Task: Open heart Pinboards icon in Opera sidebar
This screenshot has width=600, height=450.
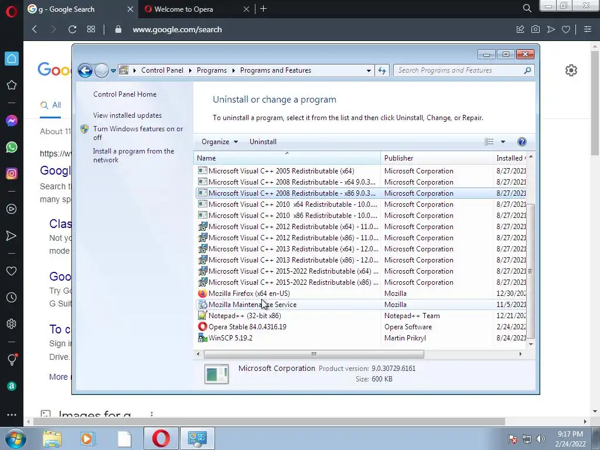Action: point(12,271)
